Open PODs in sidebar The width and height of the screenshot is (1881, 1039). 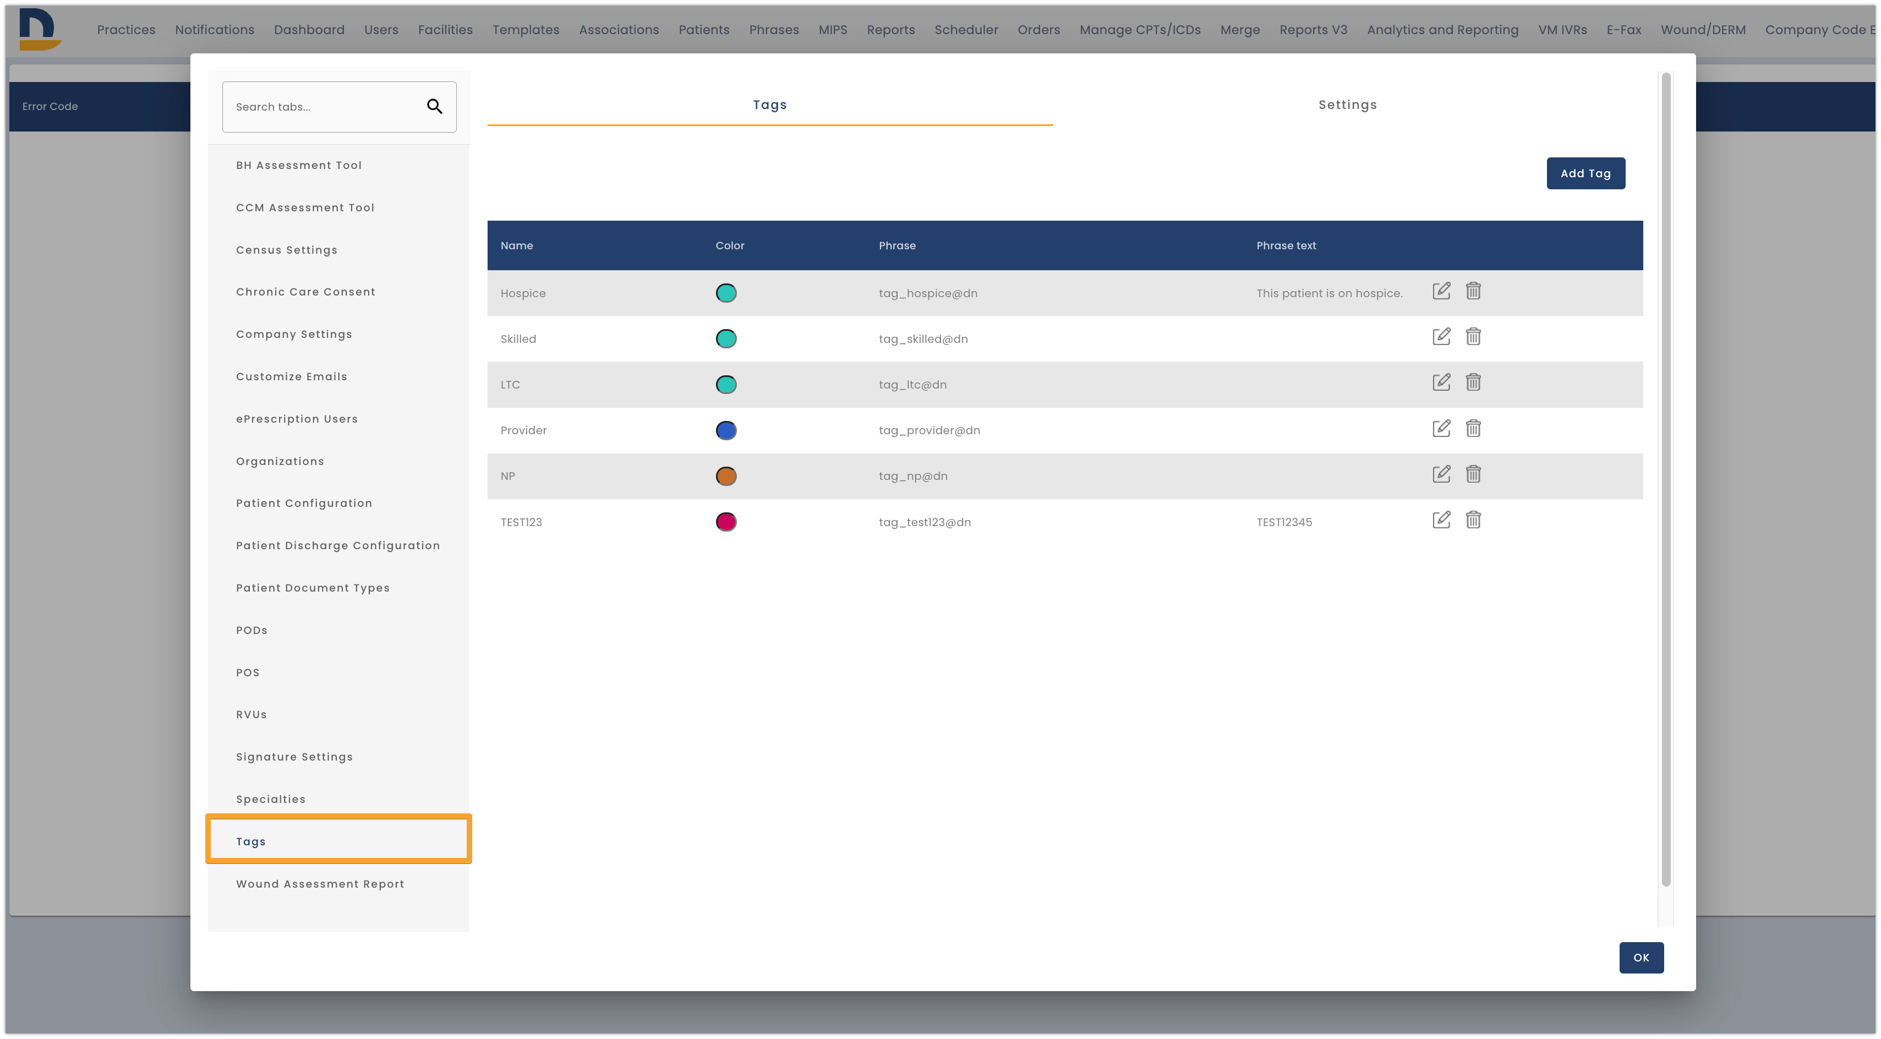(251, 630)
